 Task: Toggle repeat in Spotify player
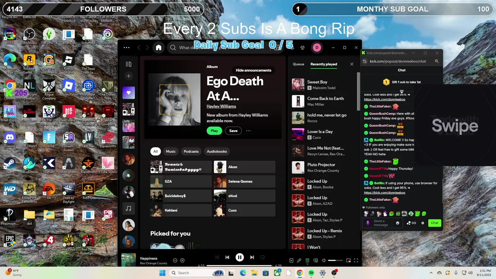click(x=263, y=257)
